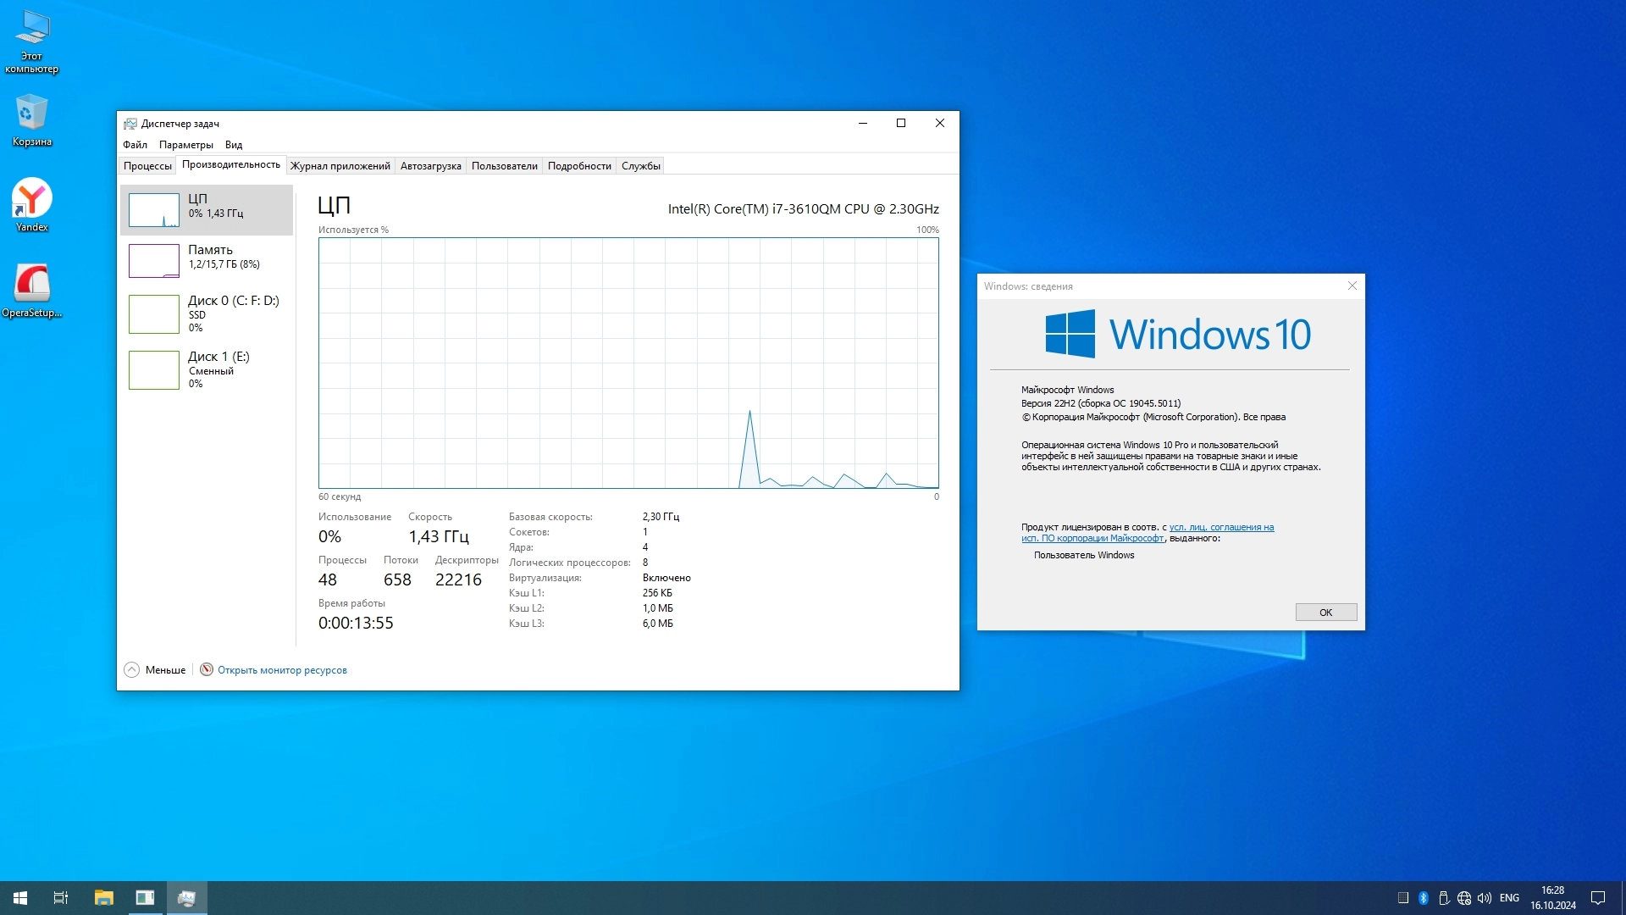1626x915 pixels.
Task: Open the 'Вид' menu
Action: click(x=234, y=145)
